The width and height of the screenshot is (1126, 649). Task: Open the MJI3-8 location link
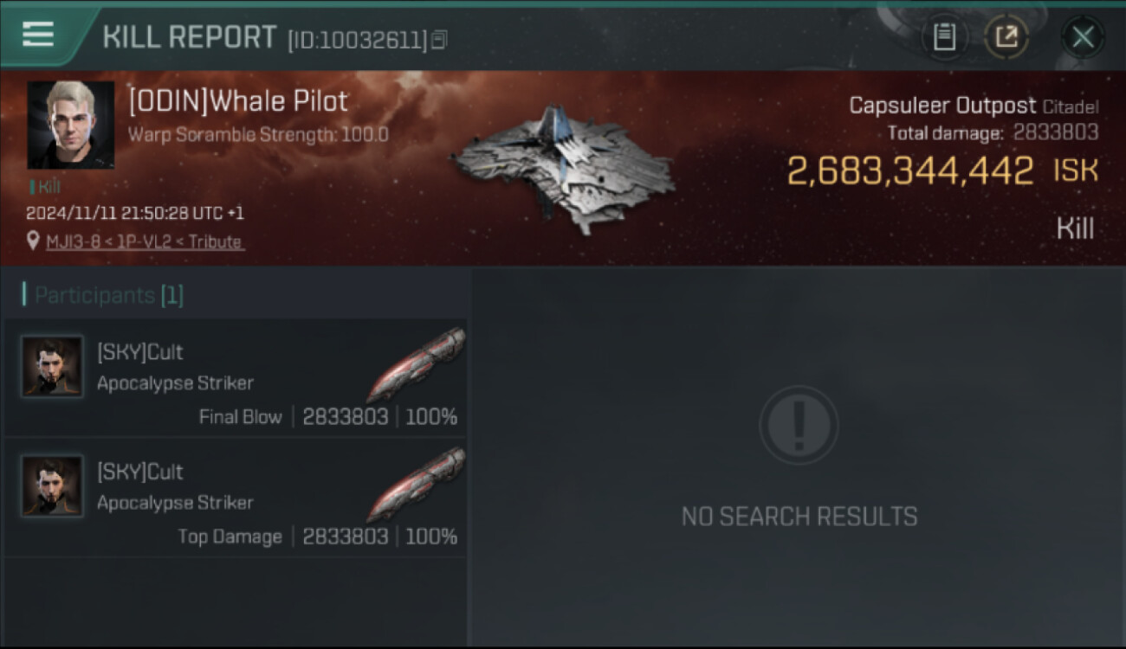(144, 242)
